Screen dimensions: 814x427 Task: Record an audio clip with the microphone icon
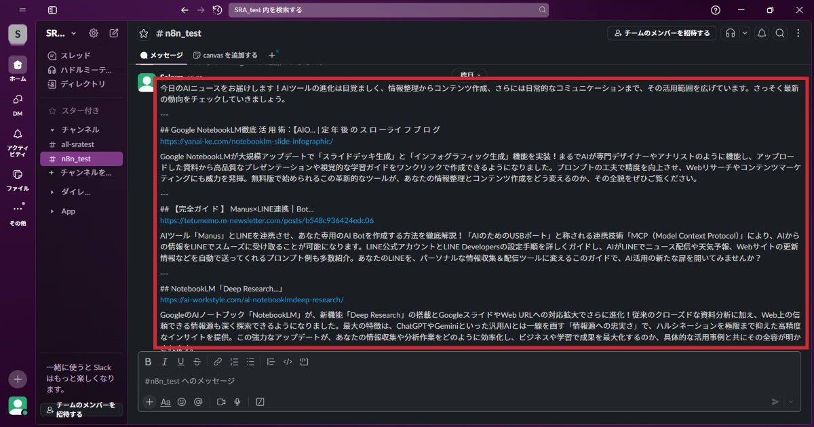(237, 402)
